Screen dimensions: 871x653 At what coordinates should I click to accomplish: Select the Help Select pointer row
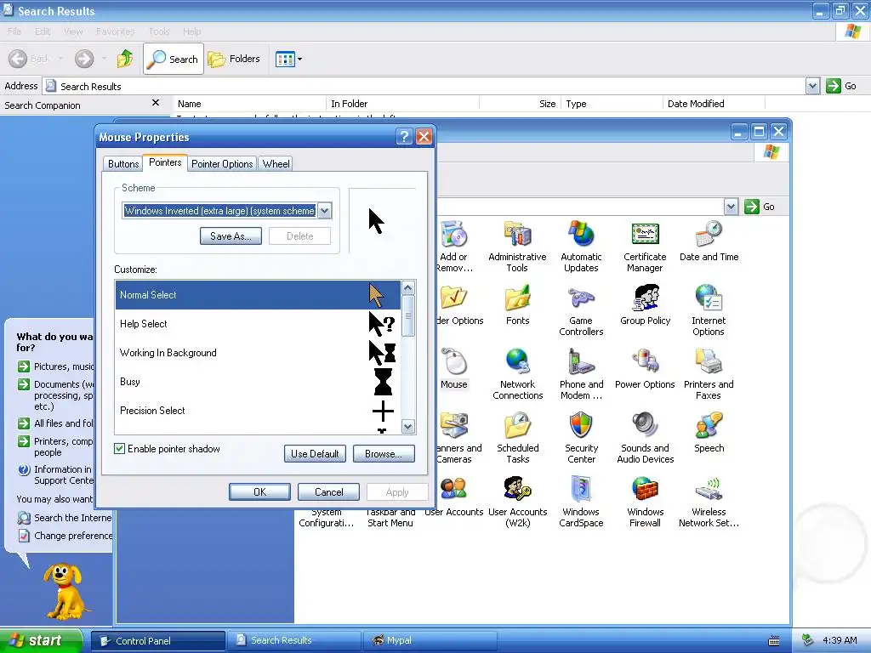coord(257,324)
